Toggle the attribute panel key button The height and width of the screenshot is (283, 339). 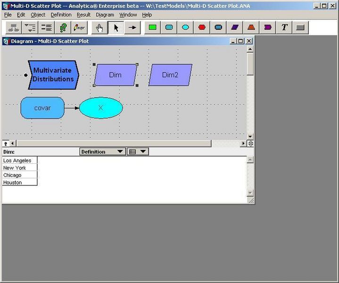pos(6,143)
